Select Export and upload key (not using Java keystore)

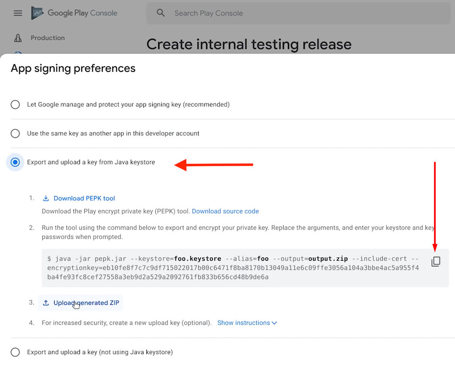15,352
